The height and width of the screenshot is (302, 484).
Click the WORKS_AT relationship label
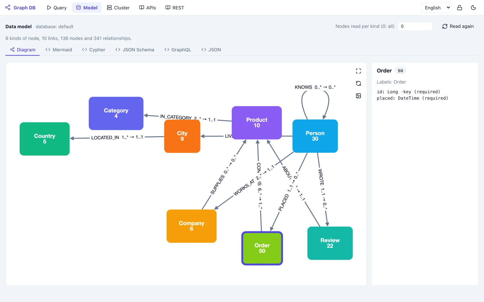tap(253, 181)
